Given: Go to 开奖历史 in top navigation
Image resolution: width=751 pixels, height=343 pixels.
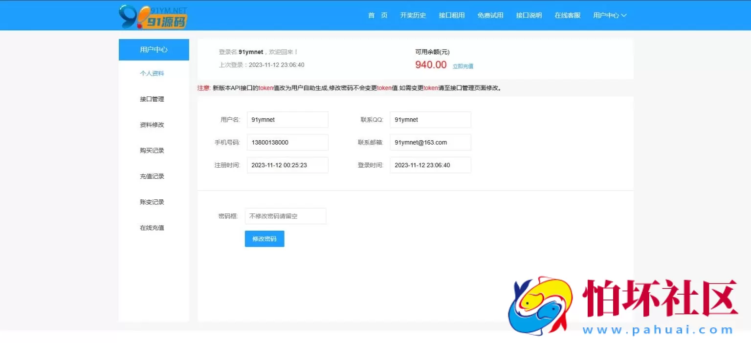Looking at the screenshot, I should (x=413, y=15).
